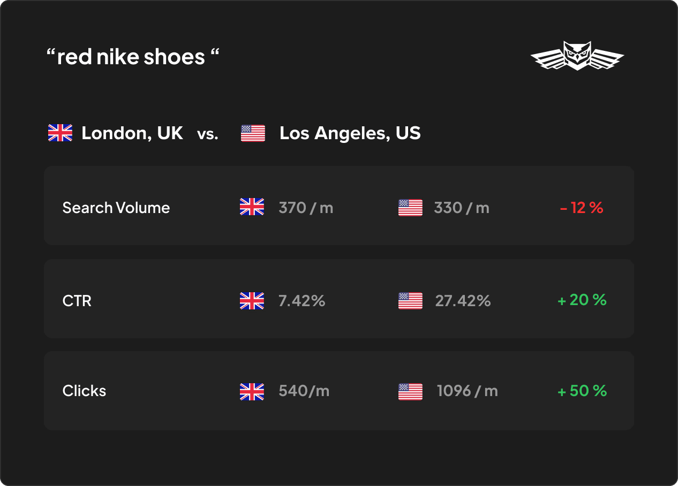Click the UK flag beside London, UK
This screenshot has height=486, width=678.
[60, 133]
